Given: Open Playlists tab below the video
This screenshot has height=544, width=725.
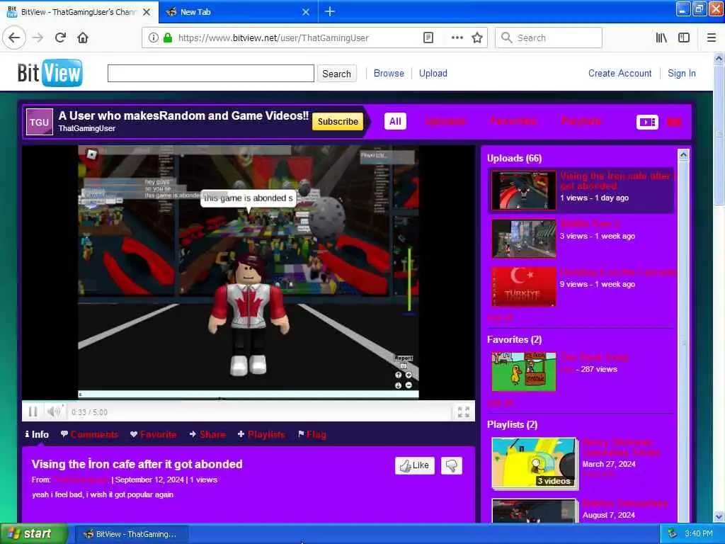Looking at the screenshot, I should click(261, 434).
